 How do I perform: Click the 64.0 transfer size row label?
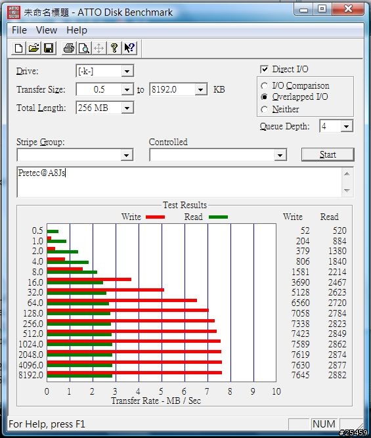pos(35,303)
